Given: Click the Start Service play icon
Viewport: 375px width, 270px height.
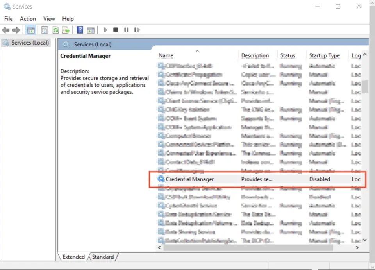Looking at the screenshot, I should [x=105, y=30].
